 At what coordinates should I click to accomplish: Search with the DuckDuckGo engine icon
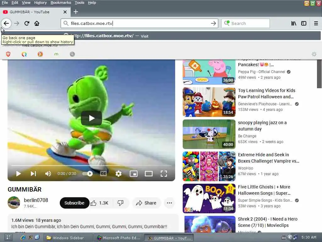point(40,54)
